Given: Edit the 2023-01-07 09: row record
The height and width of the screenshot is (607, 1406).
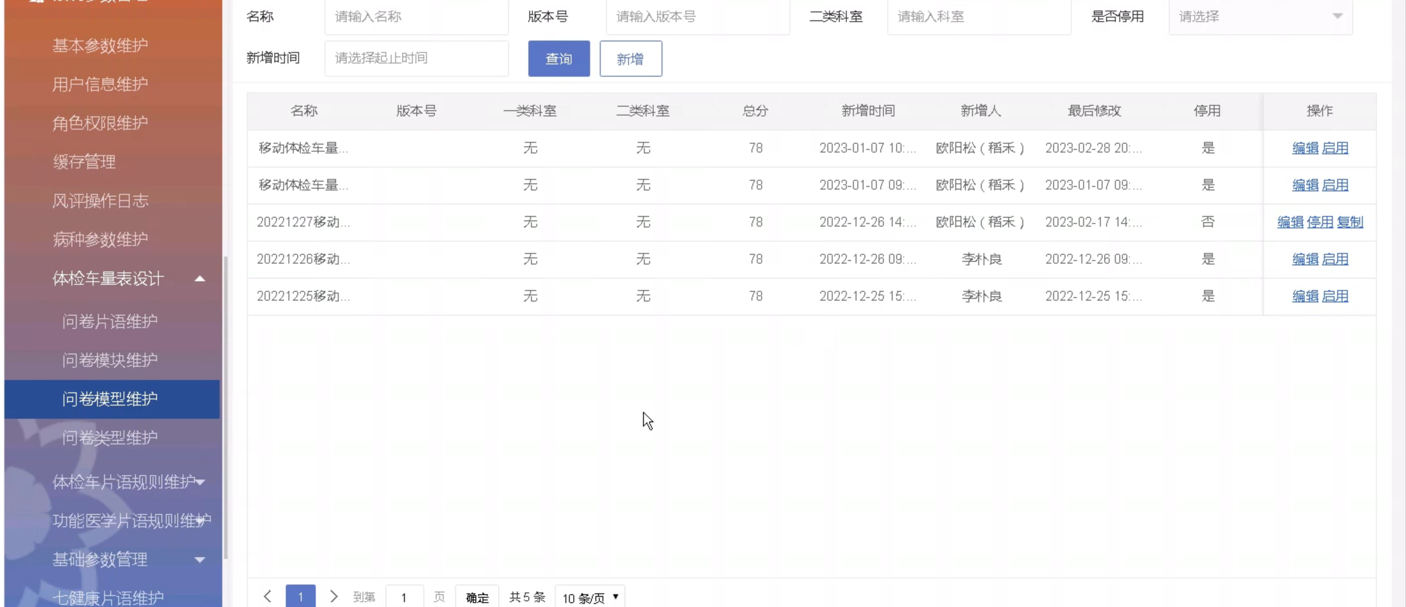Looking at the screenshot, I should pos(1305,185).
